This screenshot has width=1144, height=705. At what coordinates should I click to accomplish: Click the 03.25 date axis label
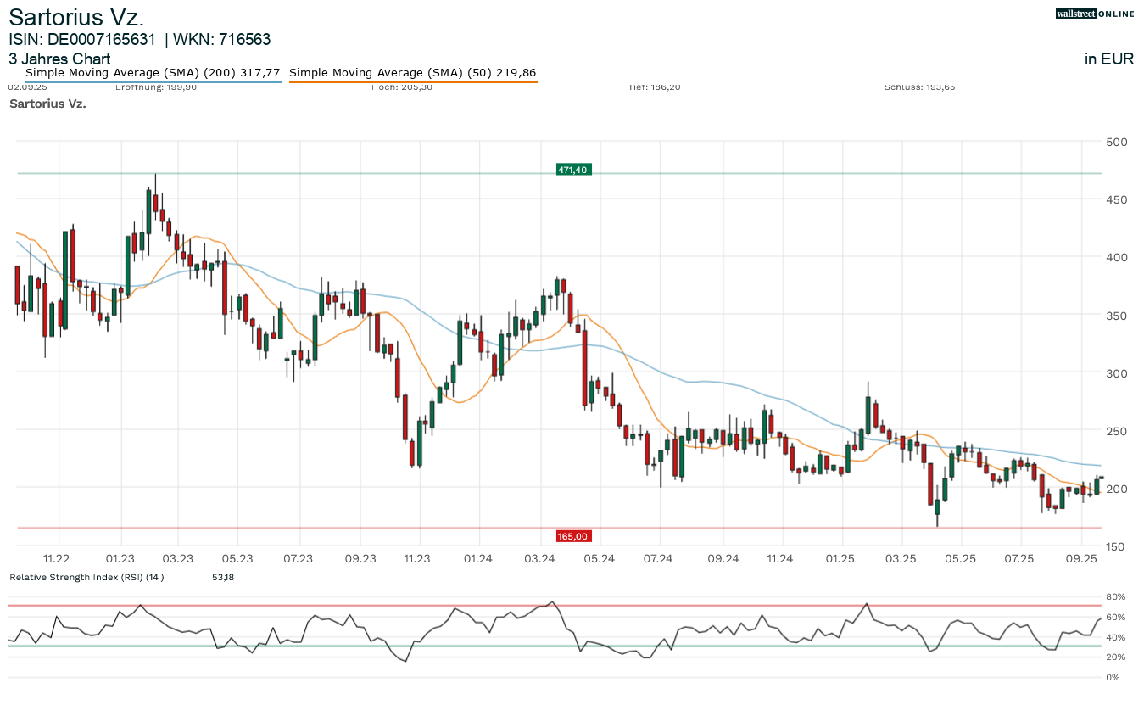coord(901,558)
